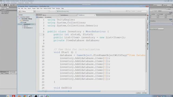This screenshot has height=97, width=173.
Task: Toggle the Static checkbox in Unity Inspector
Action: point(167,9)
